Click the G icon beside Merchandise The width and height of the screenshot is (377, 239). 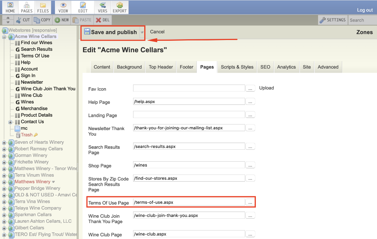tap(17, 109)
